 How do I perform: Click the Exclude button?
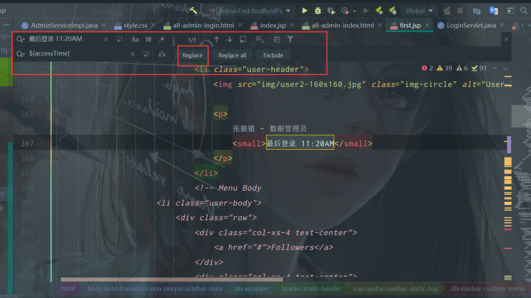273,55
